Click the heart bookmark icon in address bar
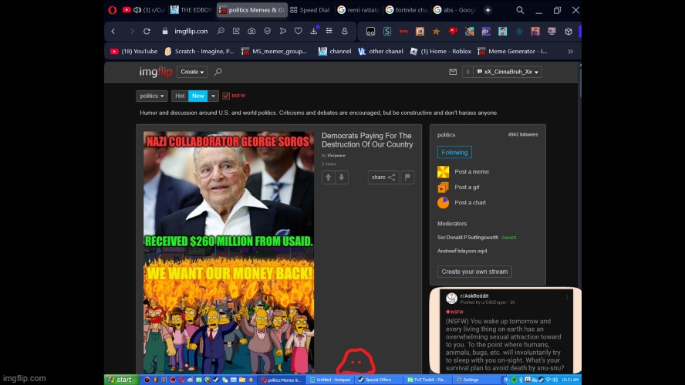The height and width of the screenshot is (385, 685). 298,31
